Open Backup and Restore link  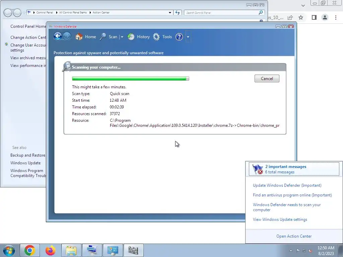[28, 155]
